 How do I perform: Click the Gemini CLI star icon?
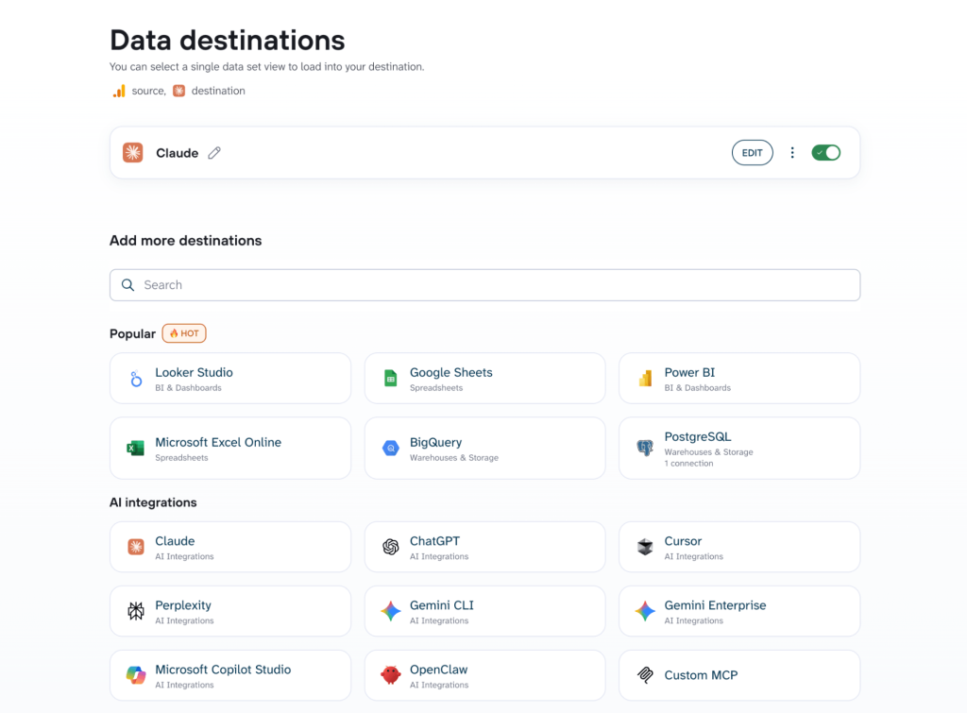390,611
